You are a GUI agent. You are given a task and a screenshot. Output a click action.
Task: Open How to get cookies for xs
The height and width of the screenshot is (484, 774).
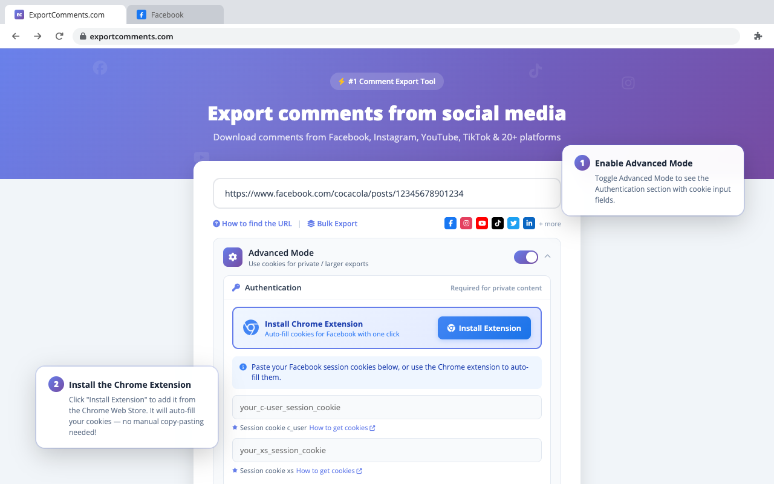(329, 471)
